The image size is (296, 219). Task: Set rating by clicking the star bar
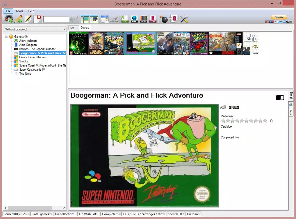coord(244,121)
